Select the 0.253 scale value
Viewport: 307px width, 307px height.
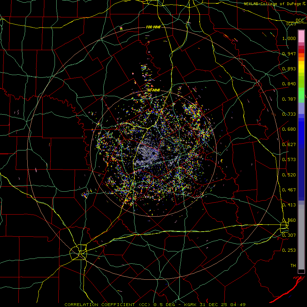289,250
